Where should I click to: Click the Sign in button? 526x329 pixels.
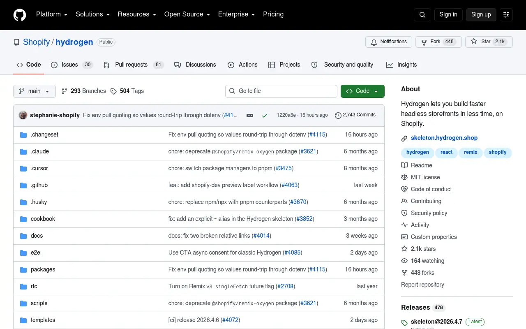(x=448, y=15)
